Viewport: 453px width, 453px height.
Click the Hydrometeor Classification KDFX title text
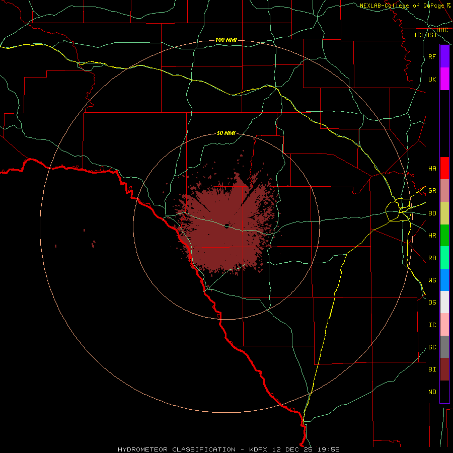[x=229, y=449]
